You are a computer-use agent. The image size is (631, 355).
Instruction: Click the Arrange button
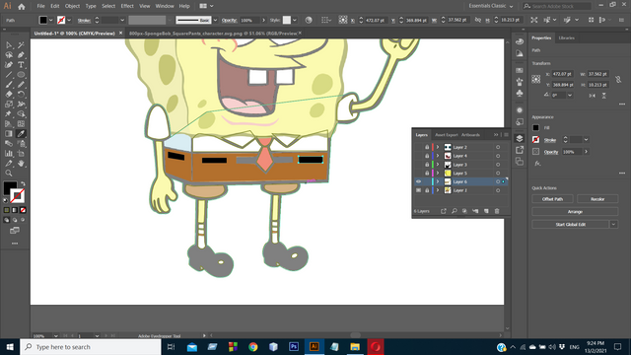click(575, 212)
